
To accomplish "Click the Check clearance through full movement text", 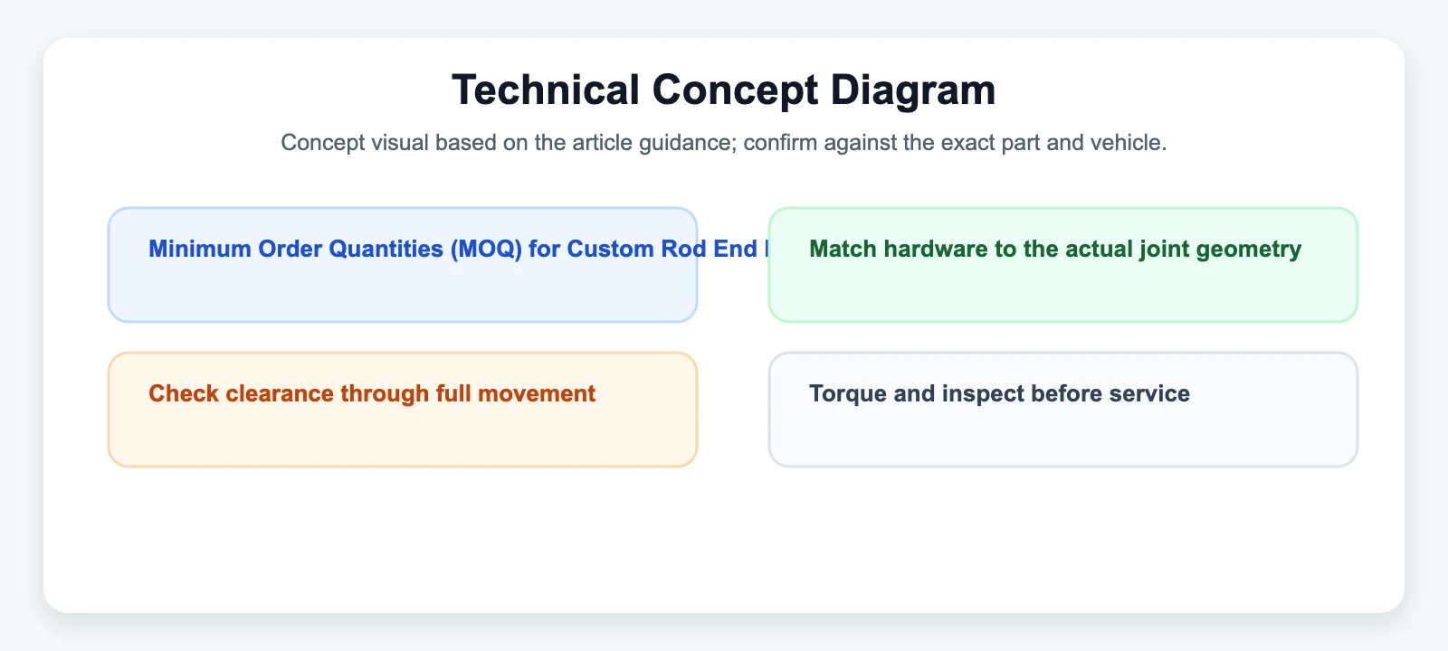I will coord(372,394).
